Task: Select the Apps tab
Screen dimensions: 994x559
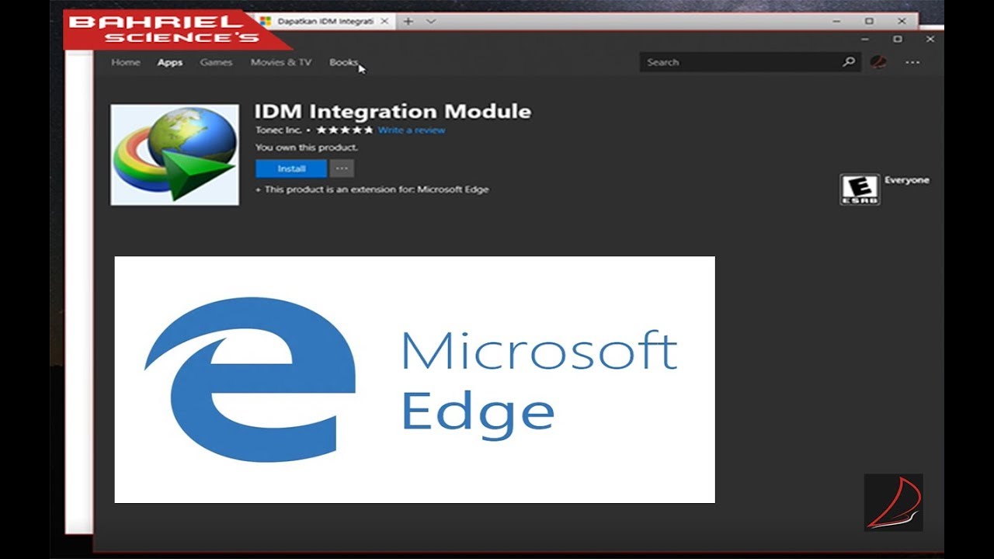Action: click(170, 62)
